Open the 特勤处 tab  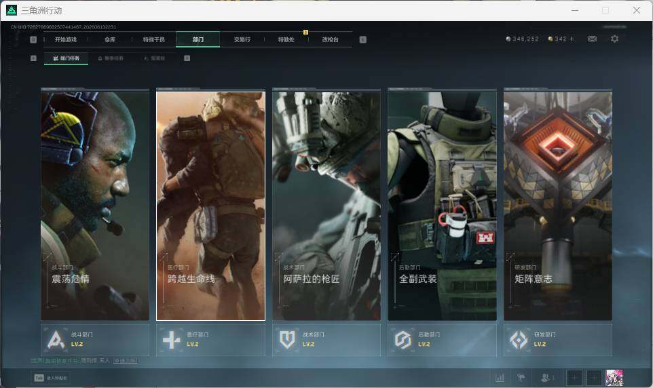click(x=286, y=39)
